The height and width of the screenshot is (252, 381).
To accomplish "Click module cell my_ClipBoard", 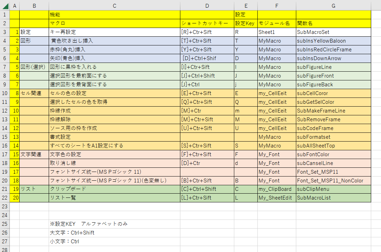I will coord(277,189).
